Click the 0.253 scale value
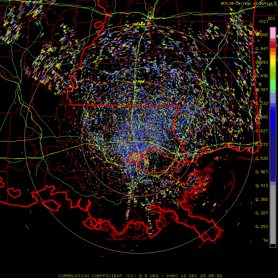Screen dimensions: 278x278 (262, 227)
